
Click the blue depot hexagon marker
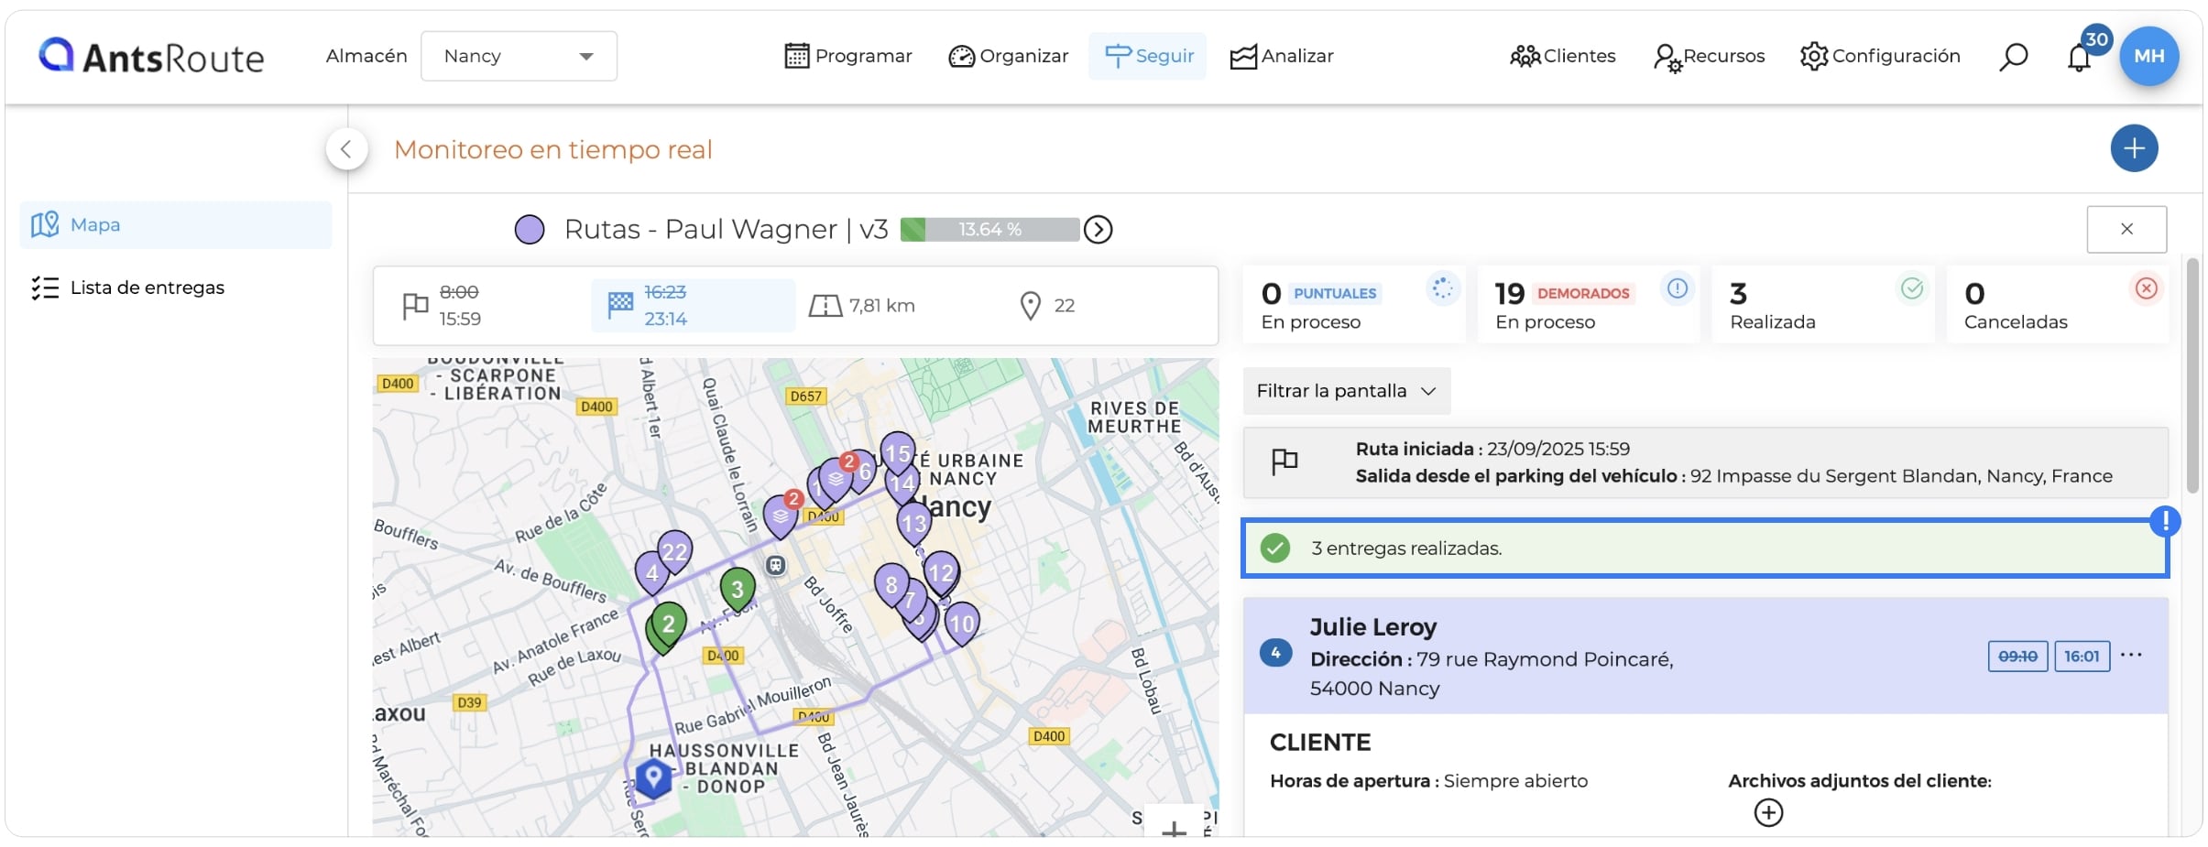(x=653, y=779)
